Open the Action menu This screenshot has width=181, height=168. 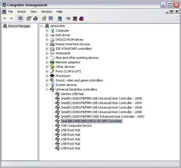22,12
